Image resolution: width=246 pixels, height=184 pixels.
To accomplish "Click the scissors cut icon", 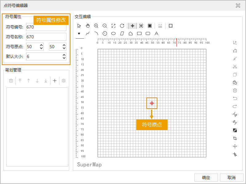I will pyautogui.click(x=235, y=67).
